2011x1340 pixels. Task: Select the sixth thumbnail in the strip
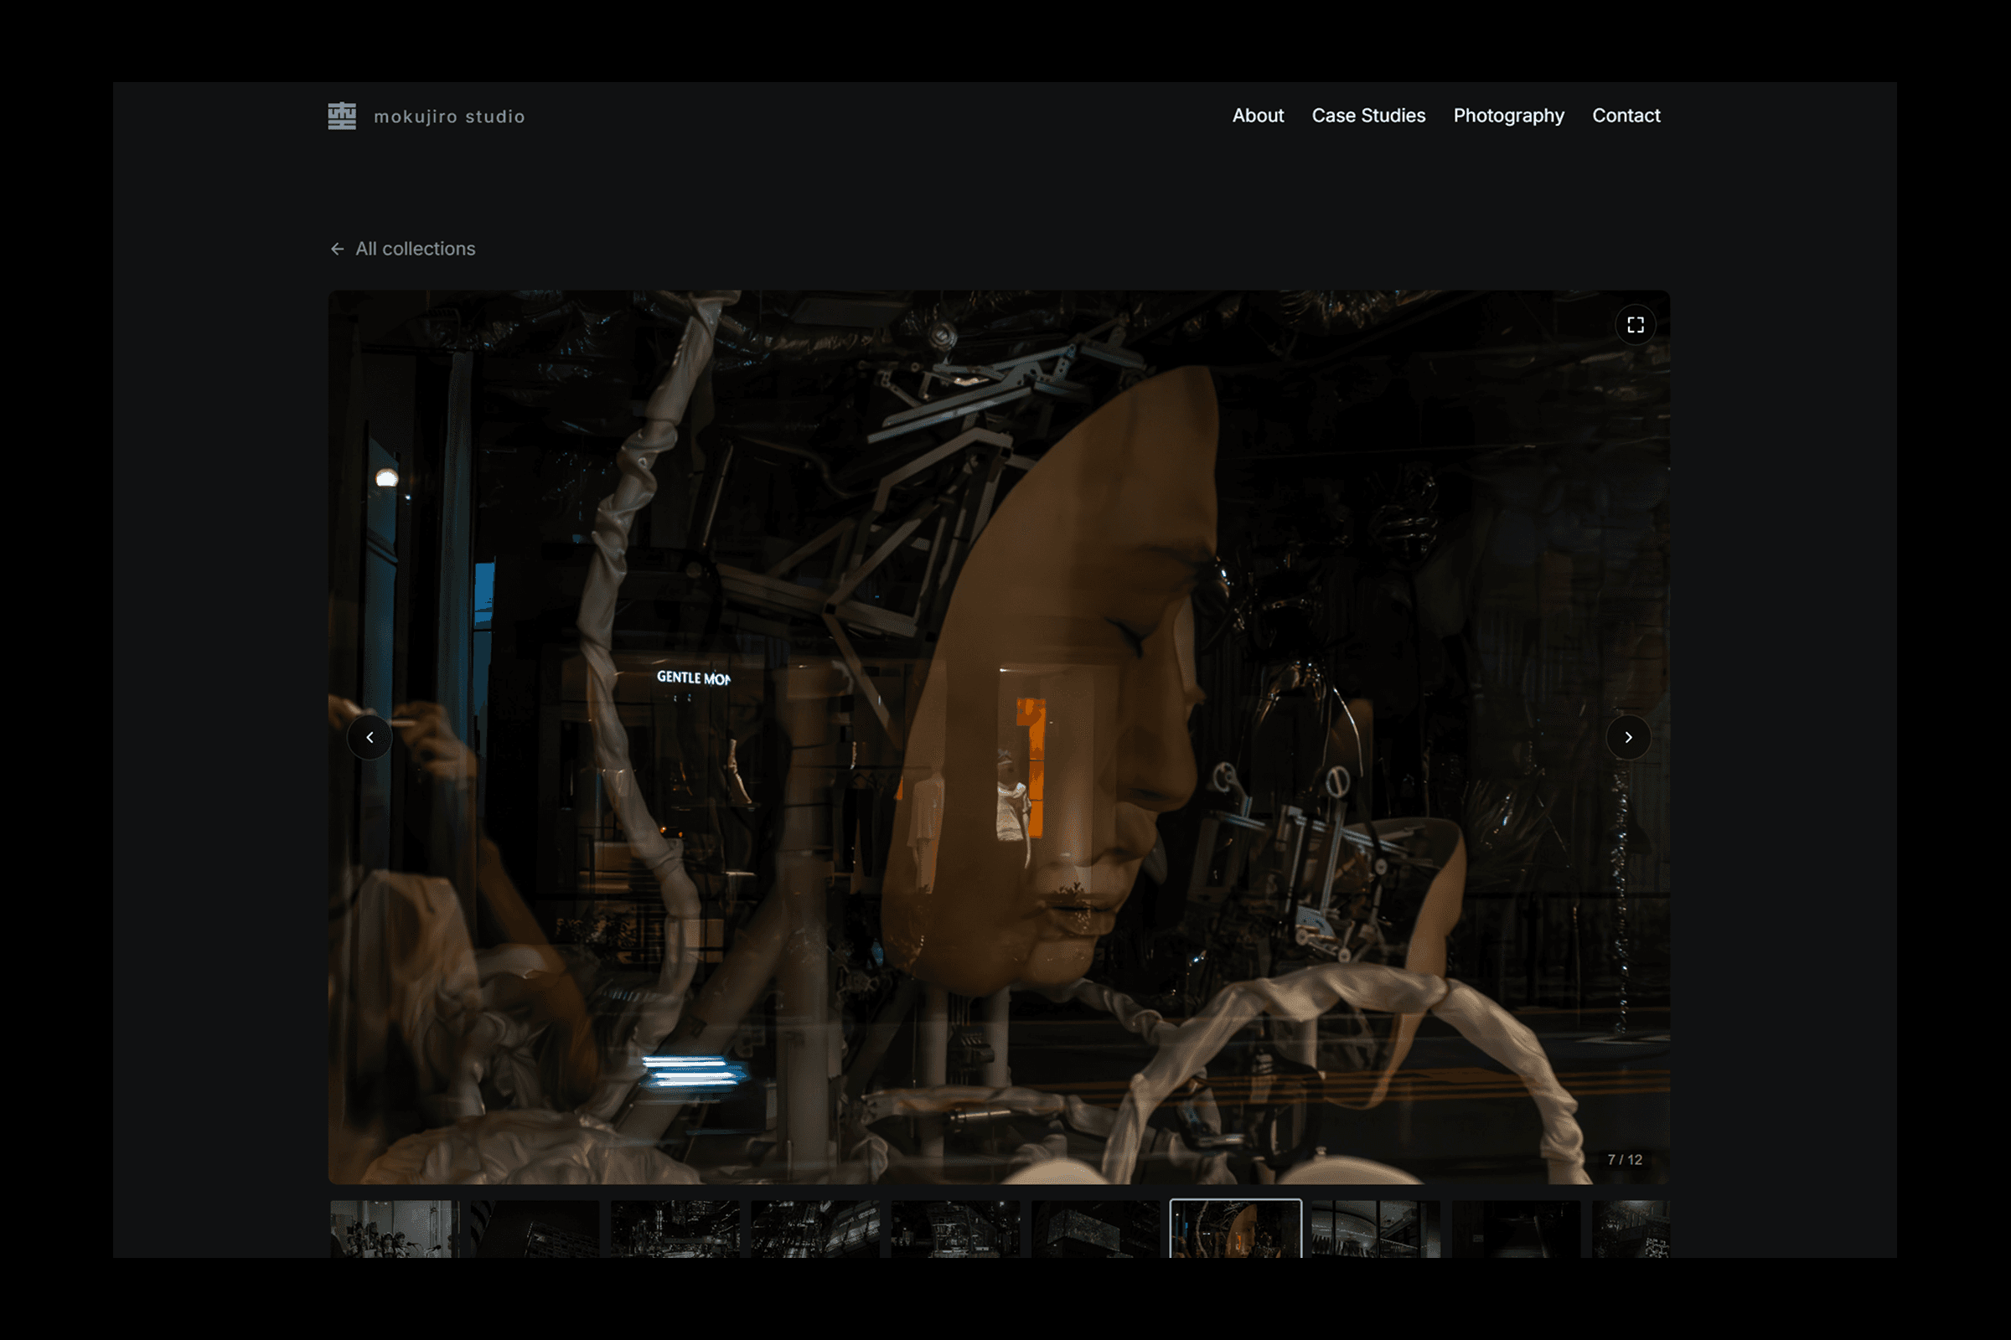(1096, 1229)
